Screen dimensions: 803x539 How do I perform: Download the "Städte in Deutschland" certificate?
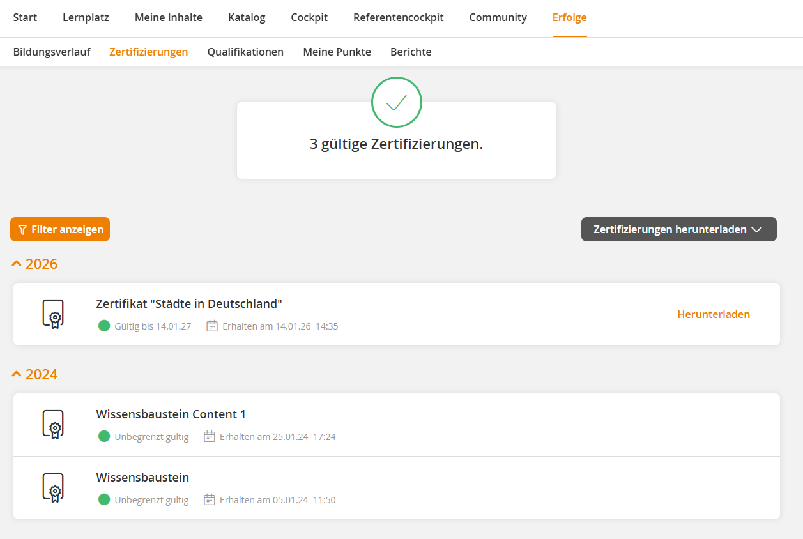tap(713, 314)
